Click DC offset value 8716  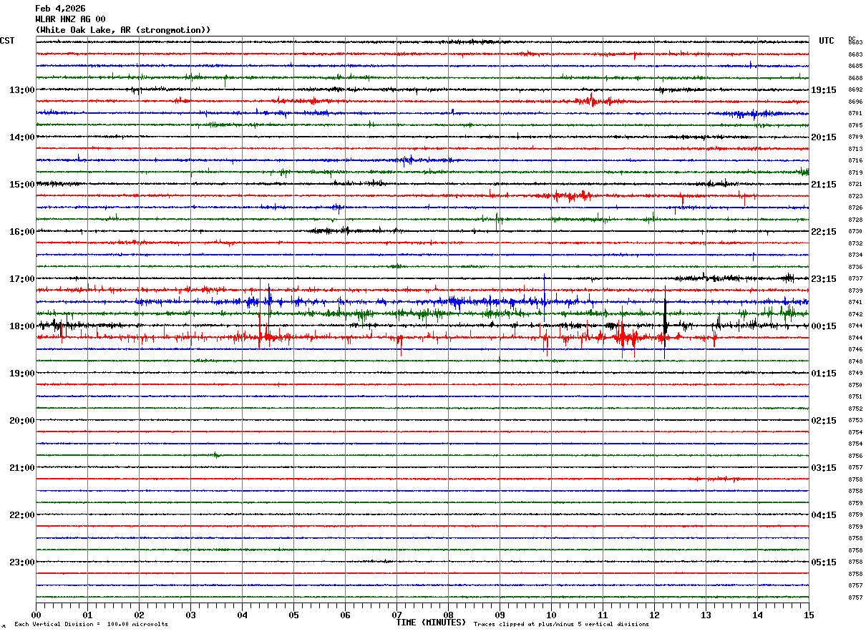tap(855, 161)
